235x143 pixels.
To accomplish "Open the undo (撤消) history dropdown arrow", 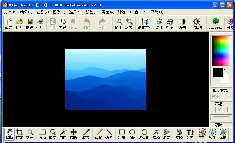I will pyautogui.click(x=94, y=24).
